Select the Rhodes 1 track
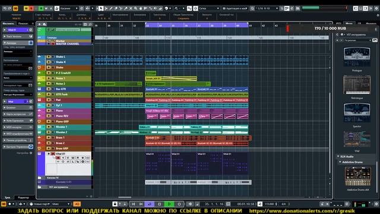 [62, 127]
